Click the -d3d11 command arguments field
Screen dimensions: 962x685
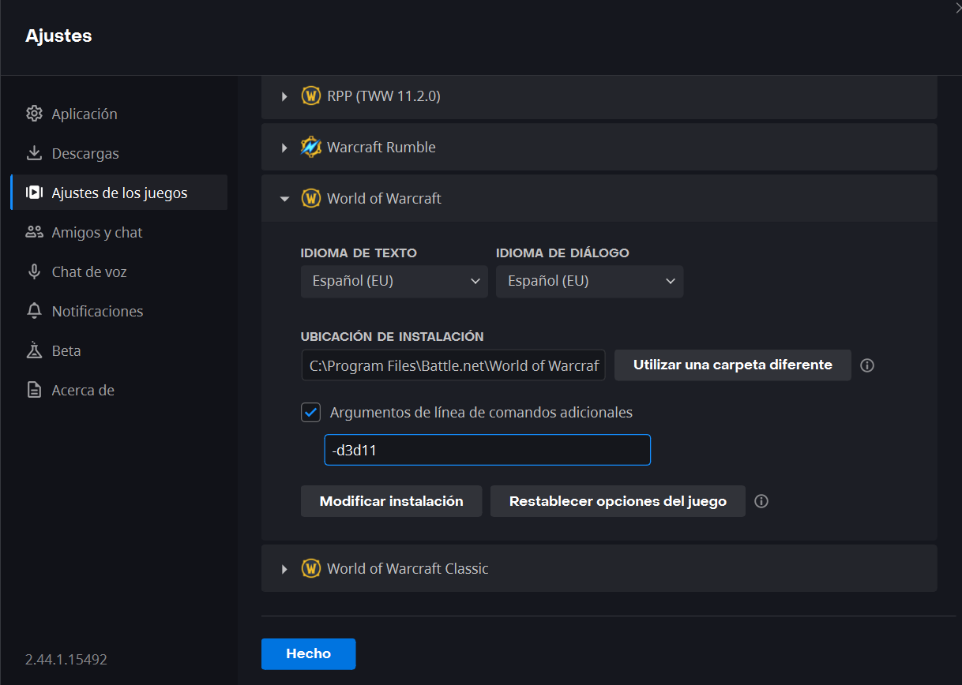pos(487,450)
